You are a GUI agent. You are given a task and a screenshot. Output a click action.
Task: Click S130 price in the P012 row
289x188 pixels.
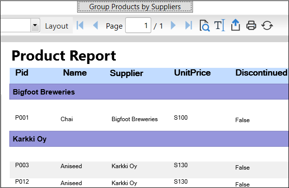coord(180,182)
